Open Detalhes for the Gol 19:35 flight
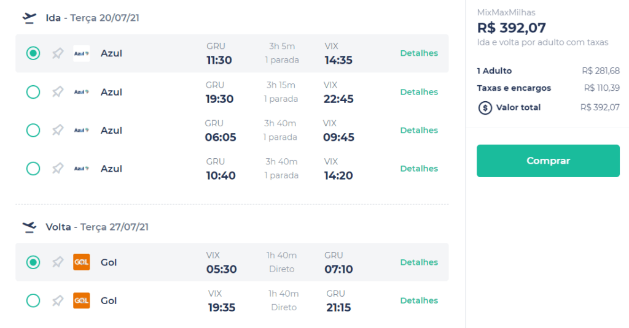Screen dimensions: 629x328 click(x=419, y=301)
